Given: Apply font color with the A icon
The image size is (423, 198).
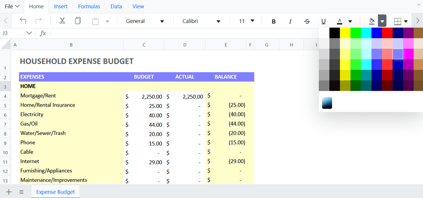Looking at the screenshot, I should pos(339,22).
